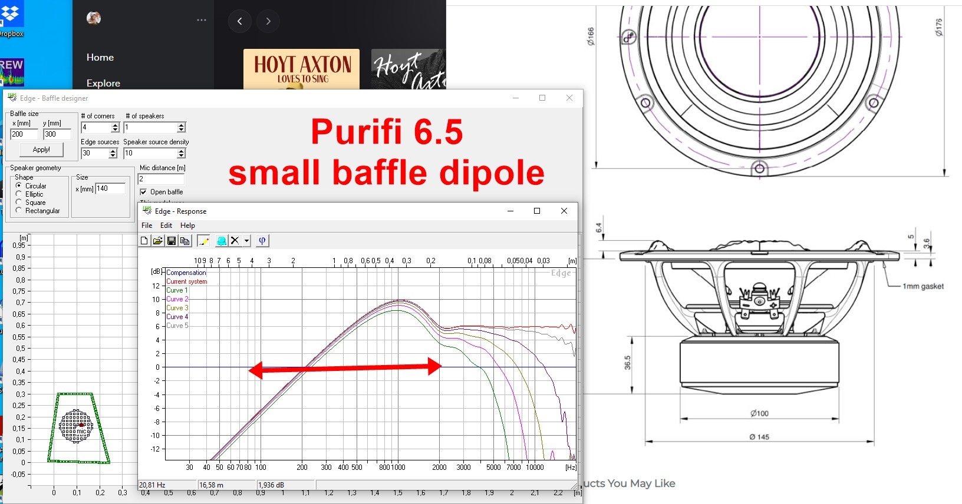Viewport: 962px width, 504px height.
Task: Click the New file icon in Response toolbar
Action: tap(144, 240)
